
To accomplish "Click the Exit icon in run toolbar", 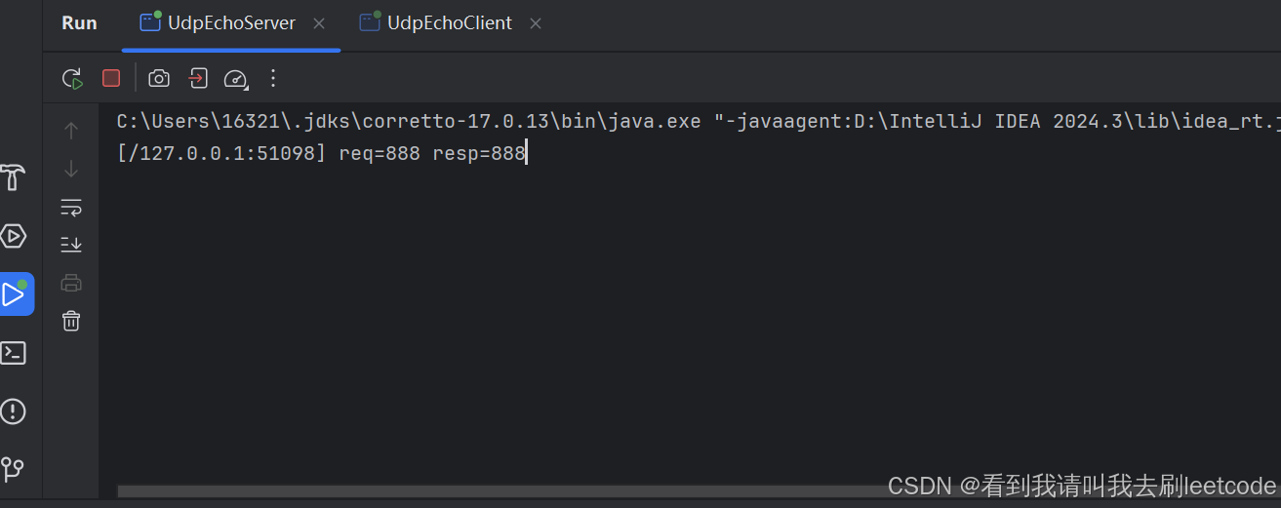I will pos(198,78).
